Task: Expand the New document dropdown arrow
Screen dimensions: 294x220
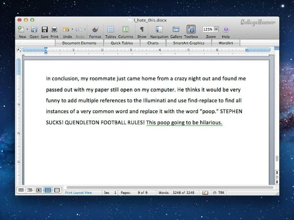Action: click(27, 29)
